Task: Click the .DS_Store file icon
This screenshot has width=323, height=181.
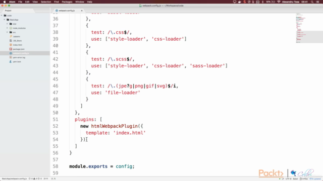Action: click(x=11, y=41)
